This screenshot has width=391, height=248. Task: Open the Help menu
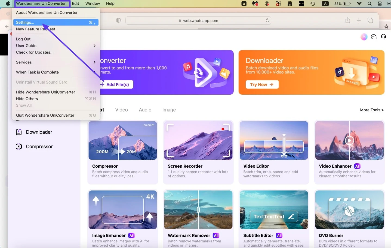click(110, 4)
